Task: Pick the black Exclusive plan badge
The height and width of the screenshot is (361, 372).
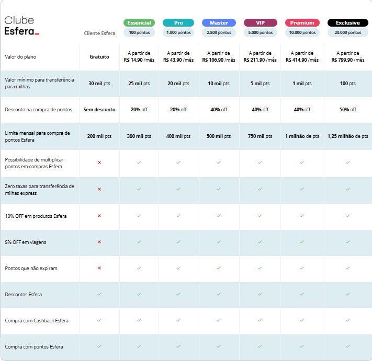Action: point(347,23)
